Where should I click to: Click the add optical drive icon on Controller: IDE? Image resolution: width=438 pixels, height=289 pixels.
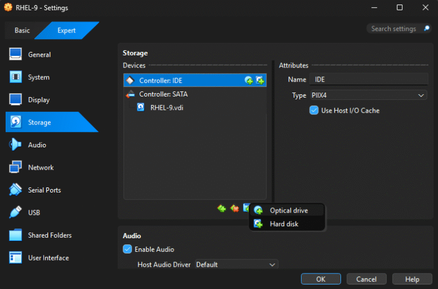tap(249, 81)
